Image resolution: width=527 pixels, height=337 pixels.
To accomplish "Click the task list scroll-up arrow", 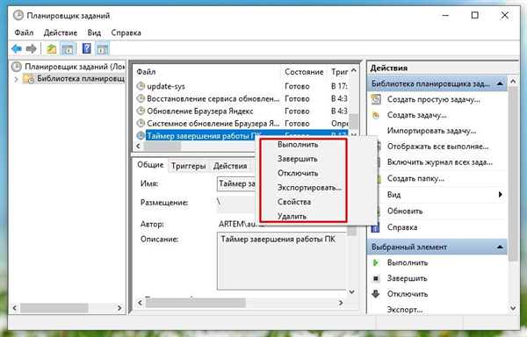I will tap(353, 71).
